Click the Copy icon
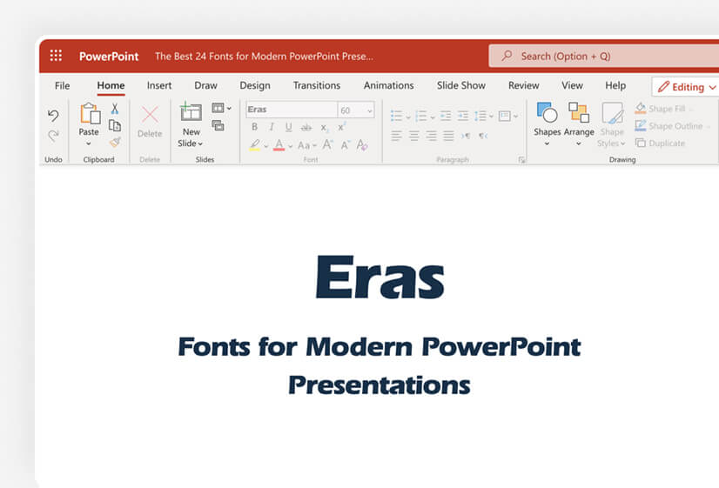 (x=115, y=125)
